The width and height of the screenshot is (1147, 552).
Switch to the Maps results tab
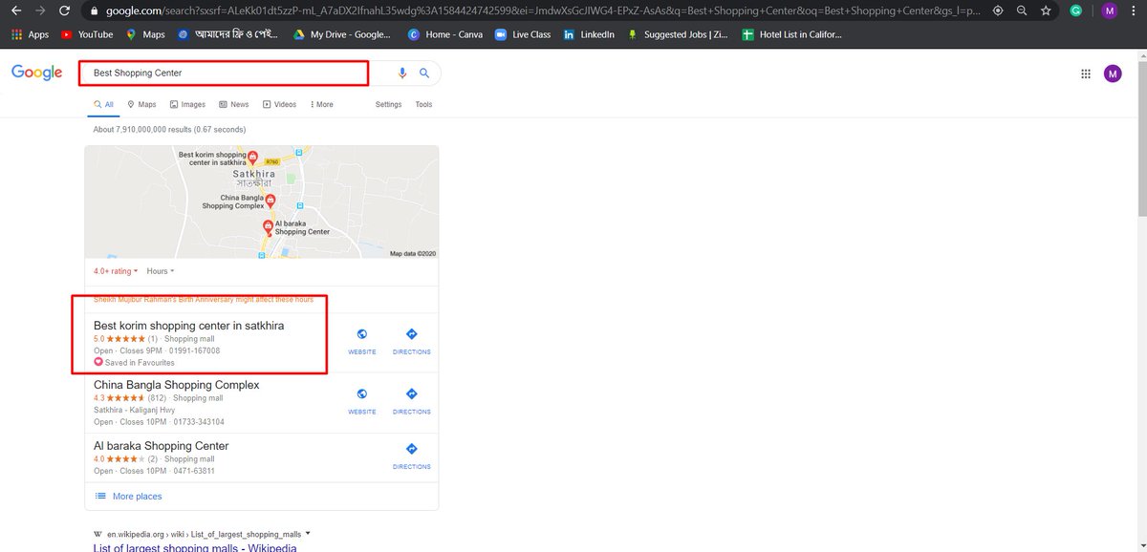(141, 104)
